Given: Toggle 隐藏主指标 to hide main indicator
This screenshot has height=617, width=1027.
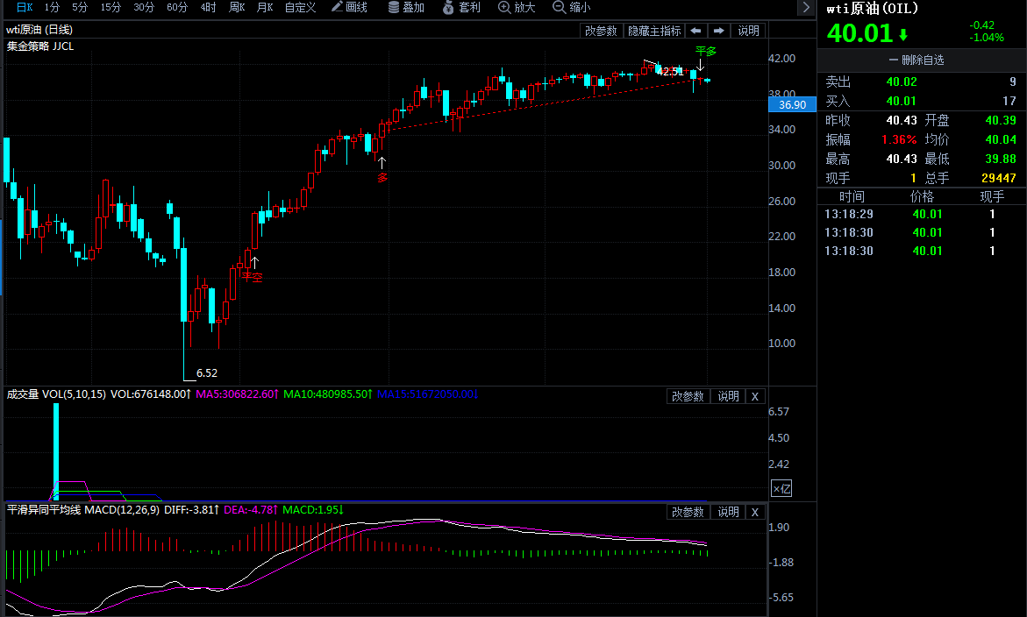Looking at the screenshot, I should pyautogui.click(x=653, y=31).
